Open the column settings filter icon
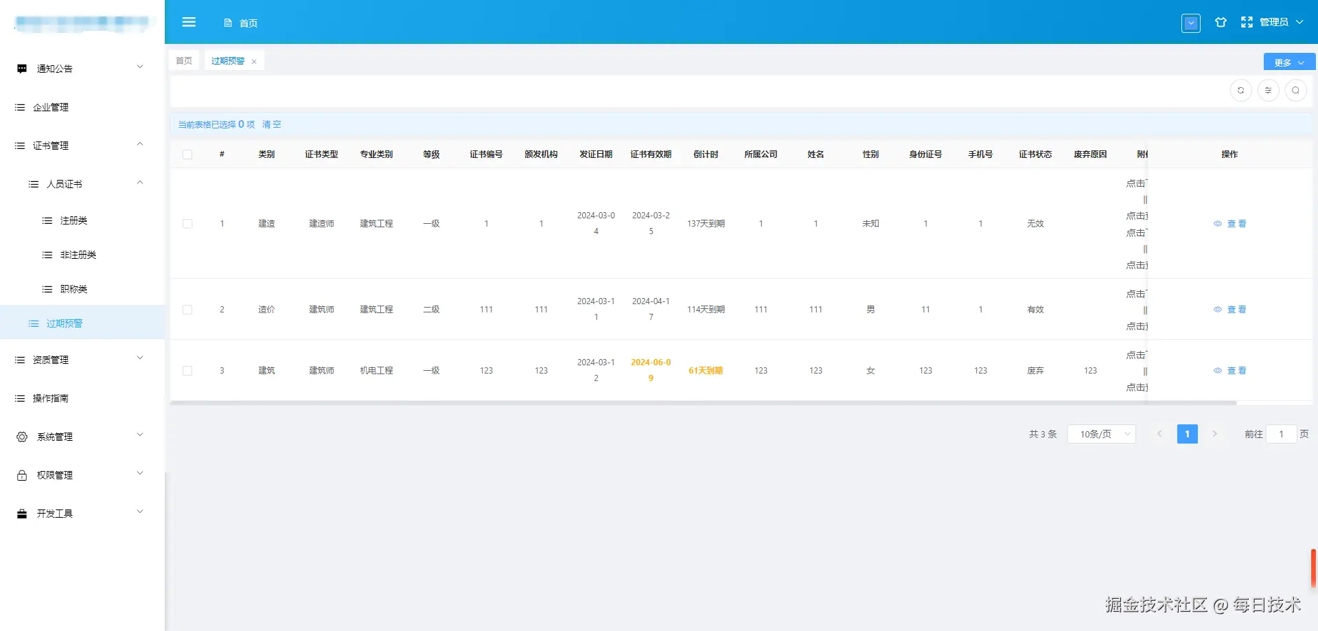 click(1268, 90)
